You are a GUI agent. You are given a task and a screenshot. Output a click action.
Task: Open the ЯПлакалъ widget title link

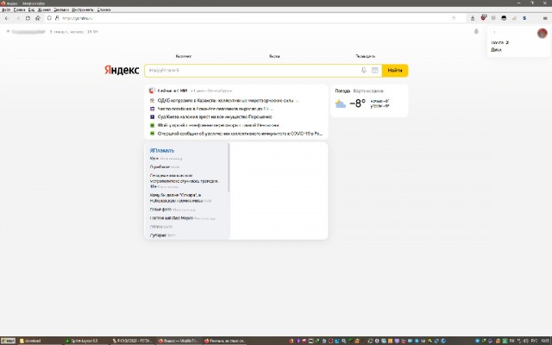click(162, 150)
